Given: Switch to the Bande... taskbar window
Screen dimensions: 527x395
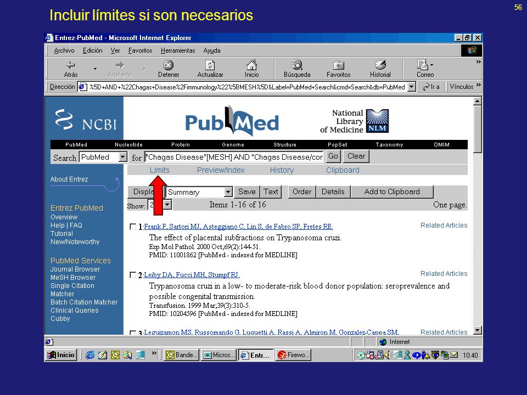Looking at the screenshot, I should tap(181, 355).
